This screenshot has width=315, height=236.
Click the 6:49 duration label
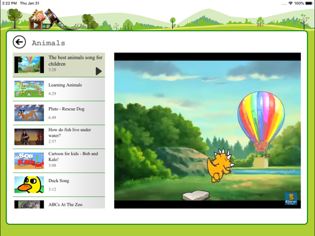click(52, 117)
